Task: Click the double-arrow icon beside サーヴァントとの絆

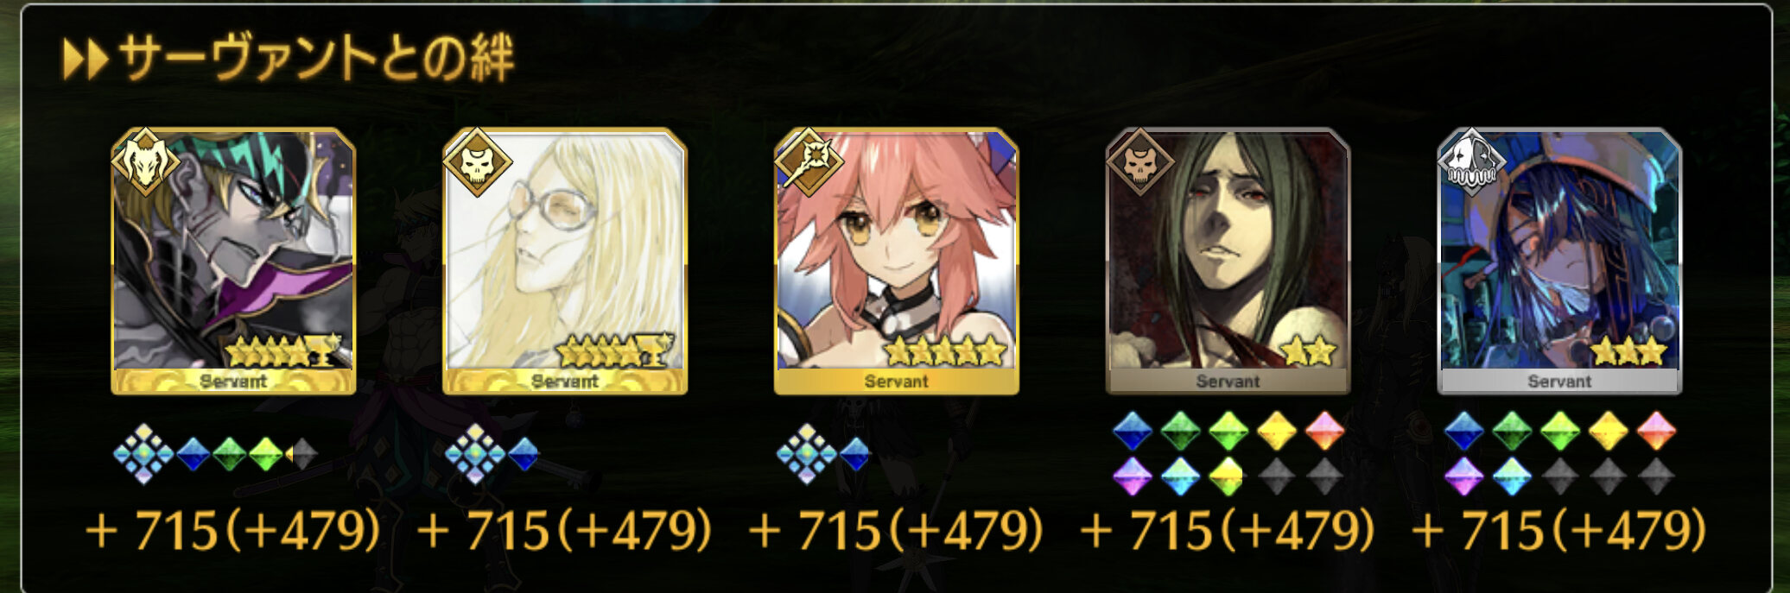Action: [86, 60]
